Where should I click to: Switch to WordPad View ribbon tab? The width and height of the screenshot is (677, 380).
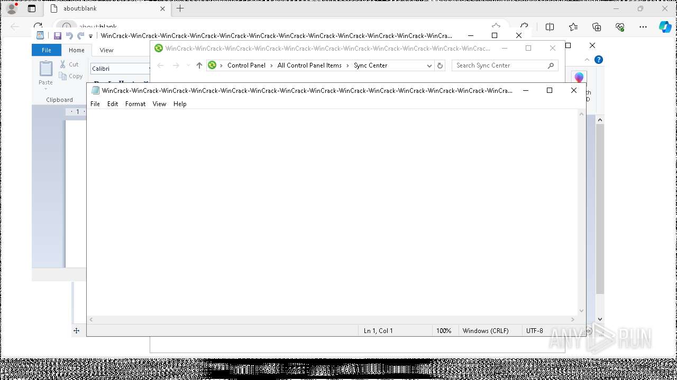(106, 50)
